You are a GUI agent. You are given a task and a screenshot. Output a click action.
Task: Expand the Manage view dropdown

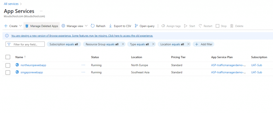pyautogui.click(x=86, y=26)
